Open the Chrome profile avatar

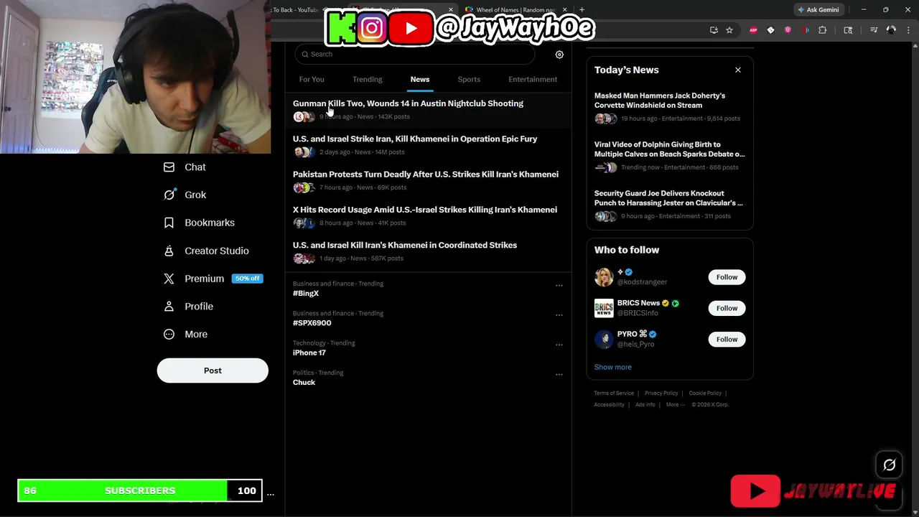891,30
